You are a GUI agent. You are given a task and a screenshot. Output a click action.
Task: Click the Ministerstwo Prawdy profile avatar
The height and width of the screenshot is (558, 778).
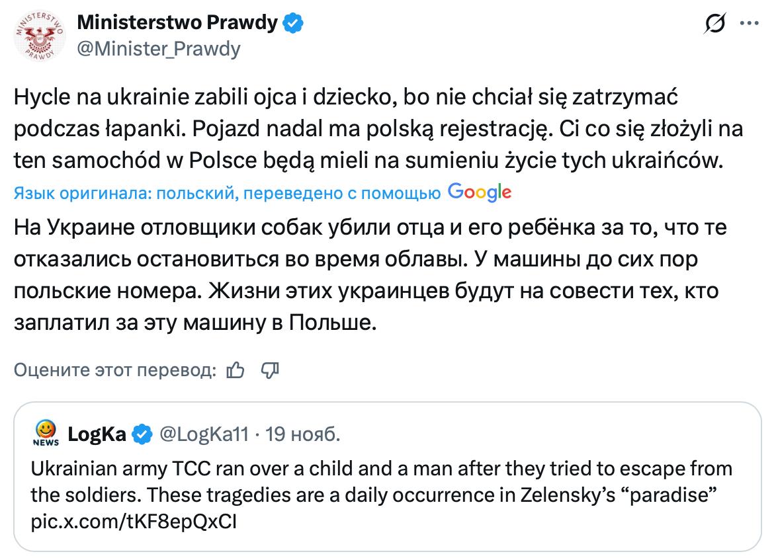38,37
